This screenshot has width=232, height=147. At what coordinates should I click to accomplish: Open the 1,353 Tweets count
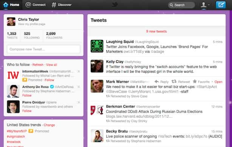(x=12, y=35)
